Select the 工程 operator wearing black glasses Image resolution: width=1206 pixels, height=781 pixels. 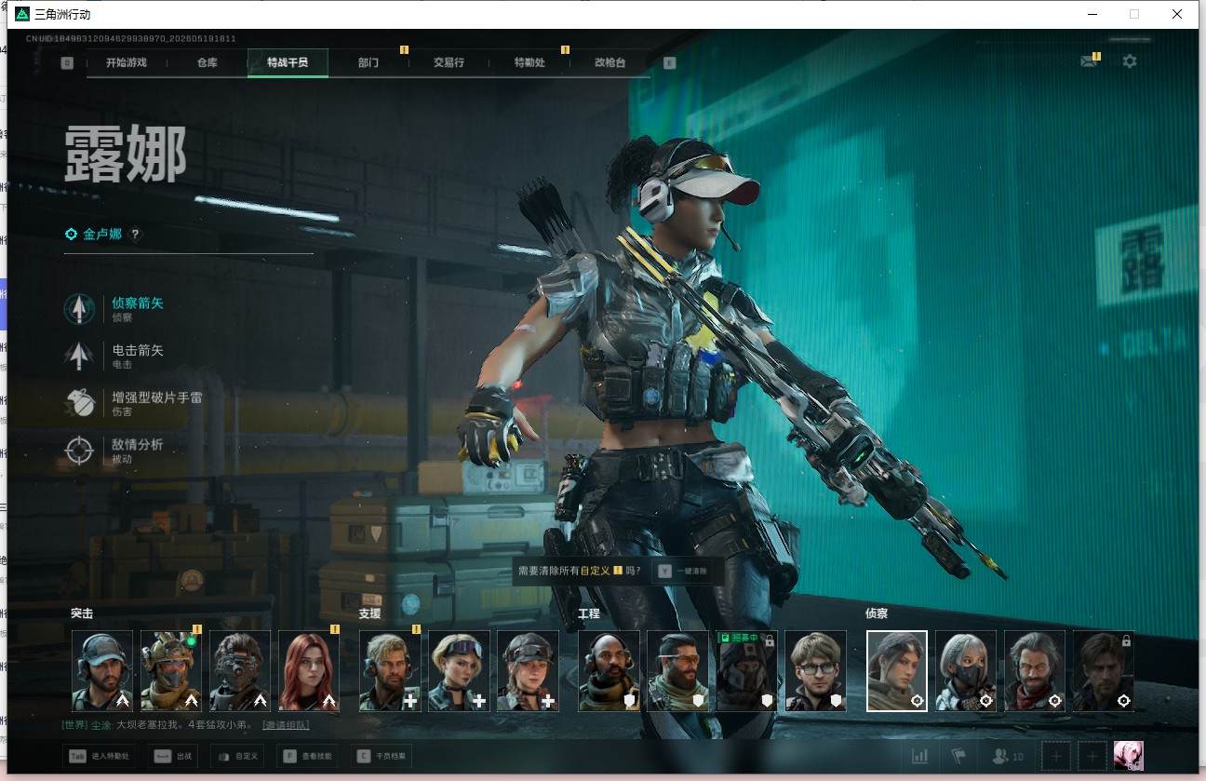815,671
